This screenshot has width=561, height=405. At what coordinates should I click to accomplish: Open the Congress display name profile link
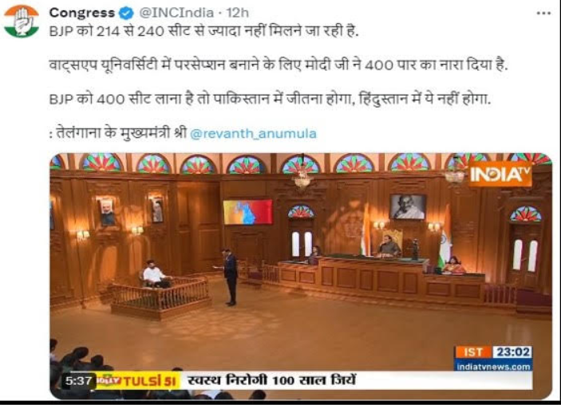click(82, 13)
